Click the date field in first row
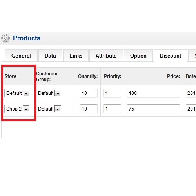Image resolution: width=196 pixels, height=196 pixels. (191, 93)
